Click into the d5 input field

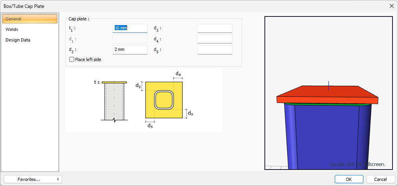coord(215,50)
